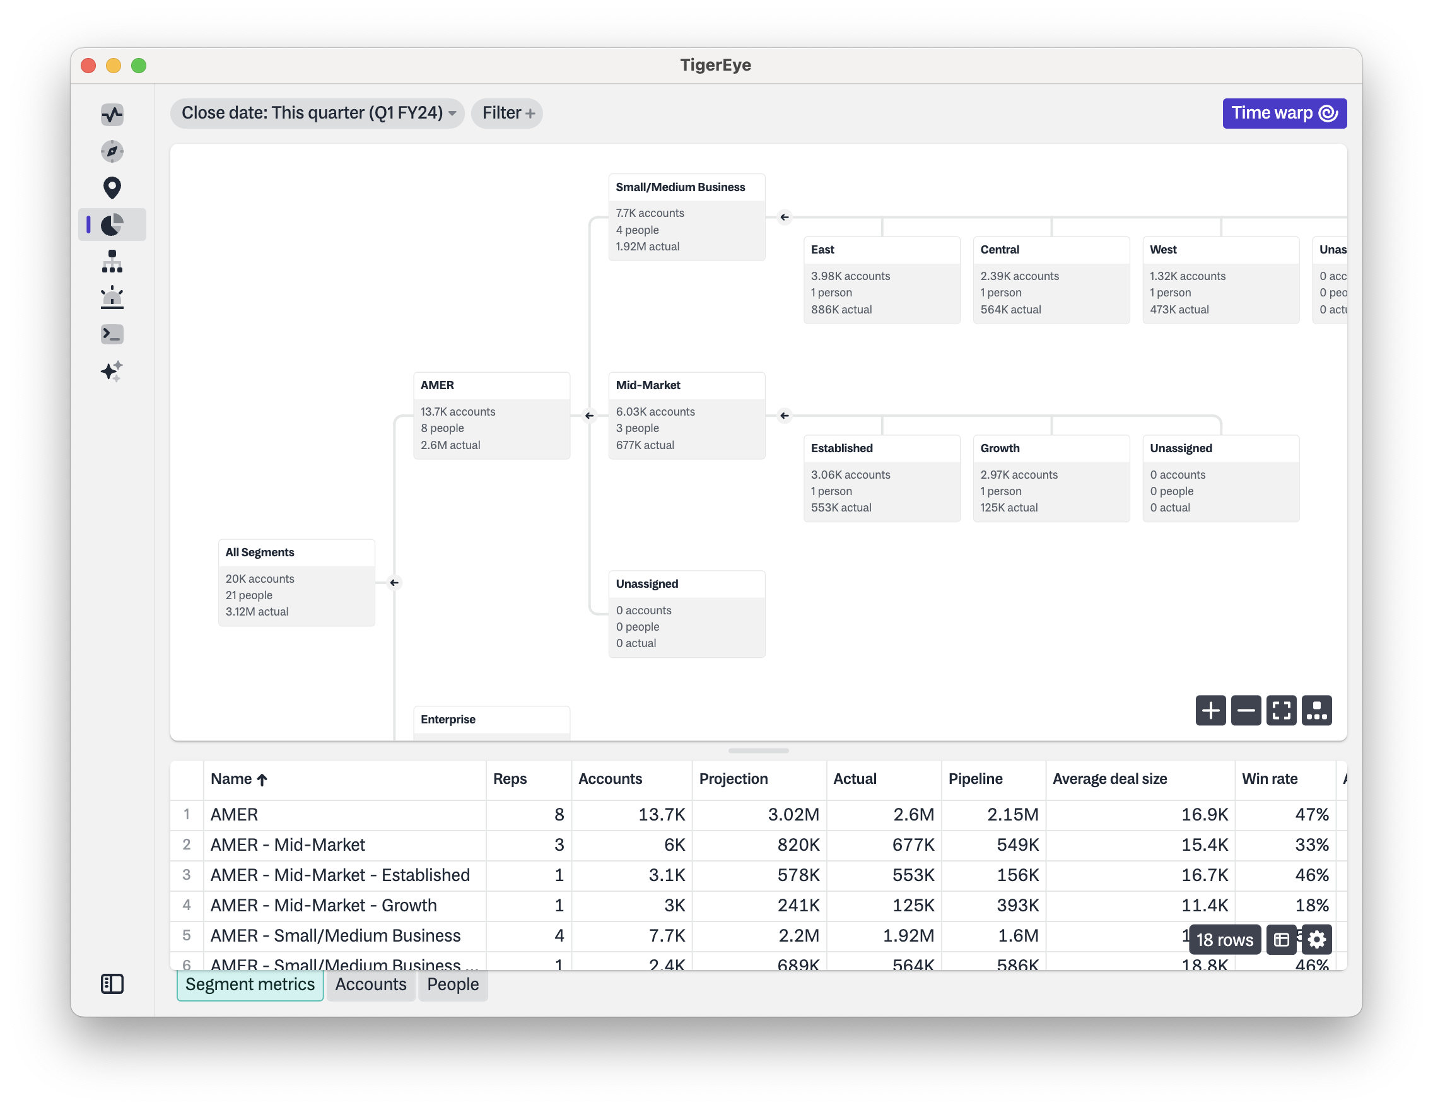Switch to the Accounts tab
The width and height of the screenshot is (1433, 1110).
(371, 984)
